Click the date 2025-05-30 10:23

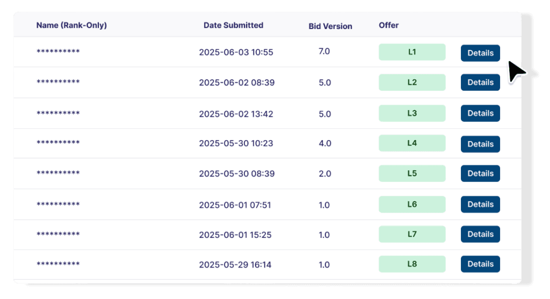(x=236, y=143)
